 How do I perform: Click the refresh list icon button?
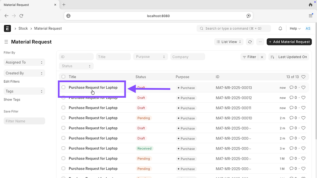point(250,42)
